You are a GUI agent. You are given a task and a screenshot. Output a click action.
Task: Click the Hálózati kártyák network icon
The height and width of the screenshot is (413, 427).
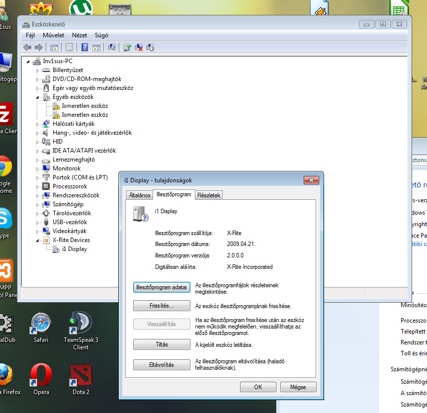point(46,124)
